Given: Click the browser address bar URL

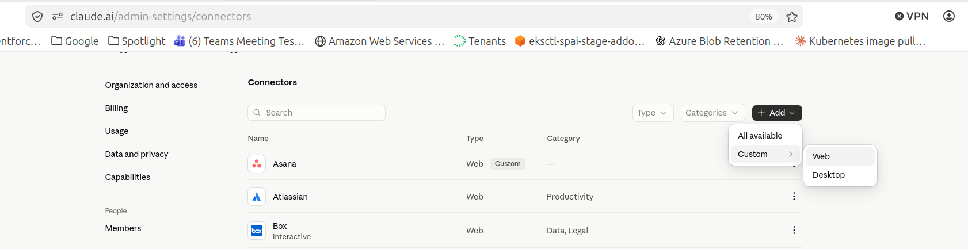Looking at the screenshot, I should [x=161, y=17].
